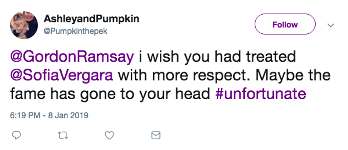
Task: Click the word "head" before the hashtag
Action: (x=195, y=93)
